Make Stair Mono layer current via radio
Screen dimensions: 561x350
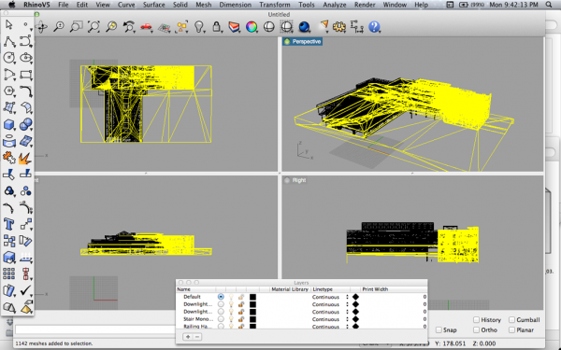point(221,319)
